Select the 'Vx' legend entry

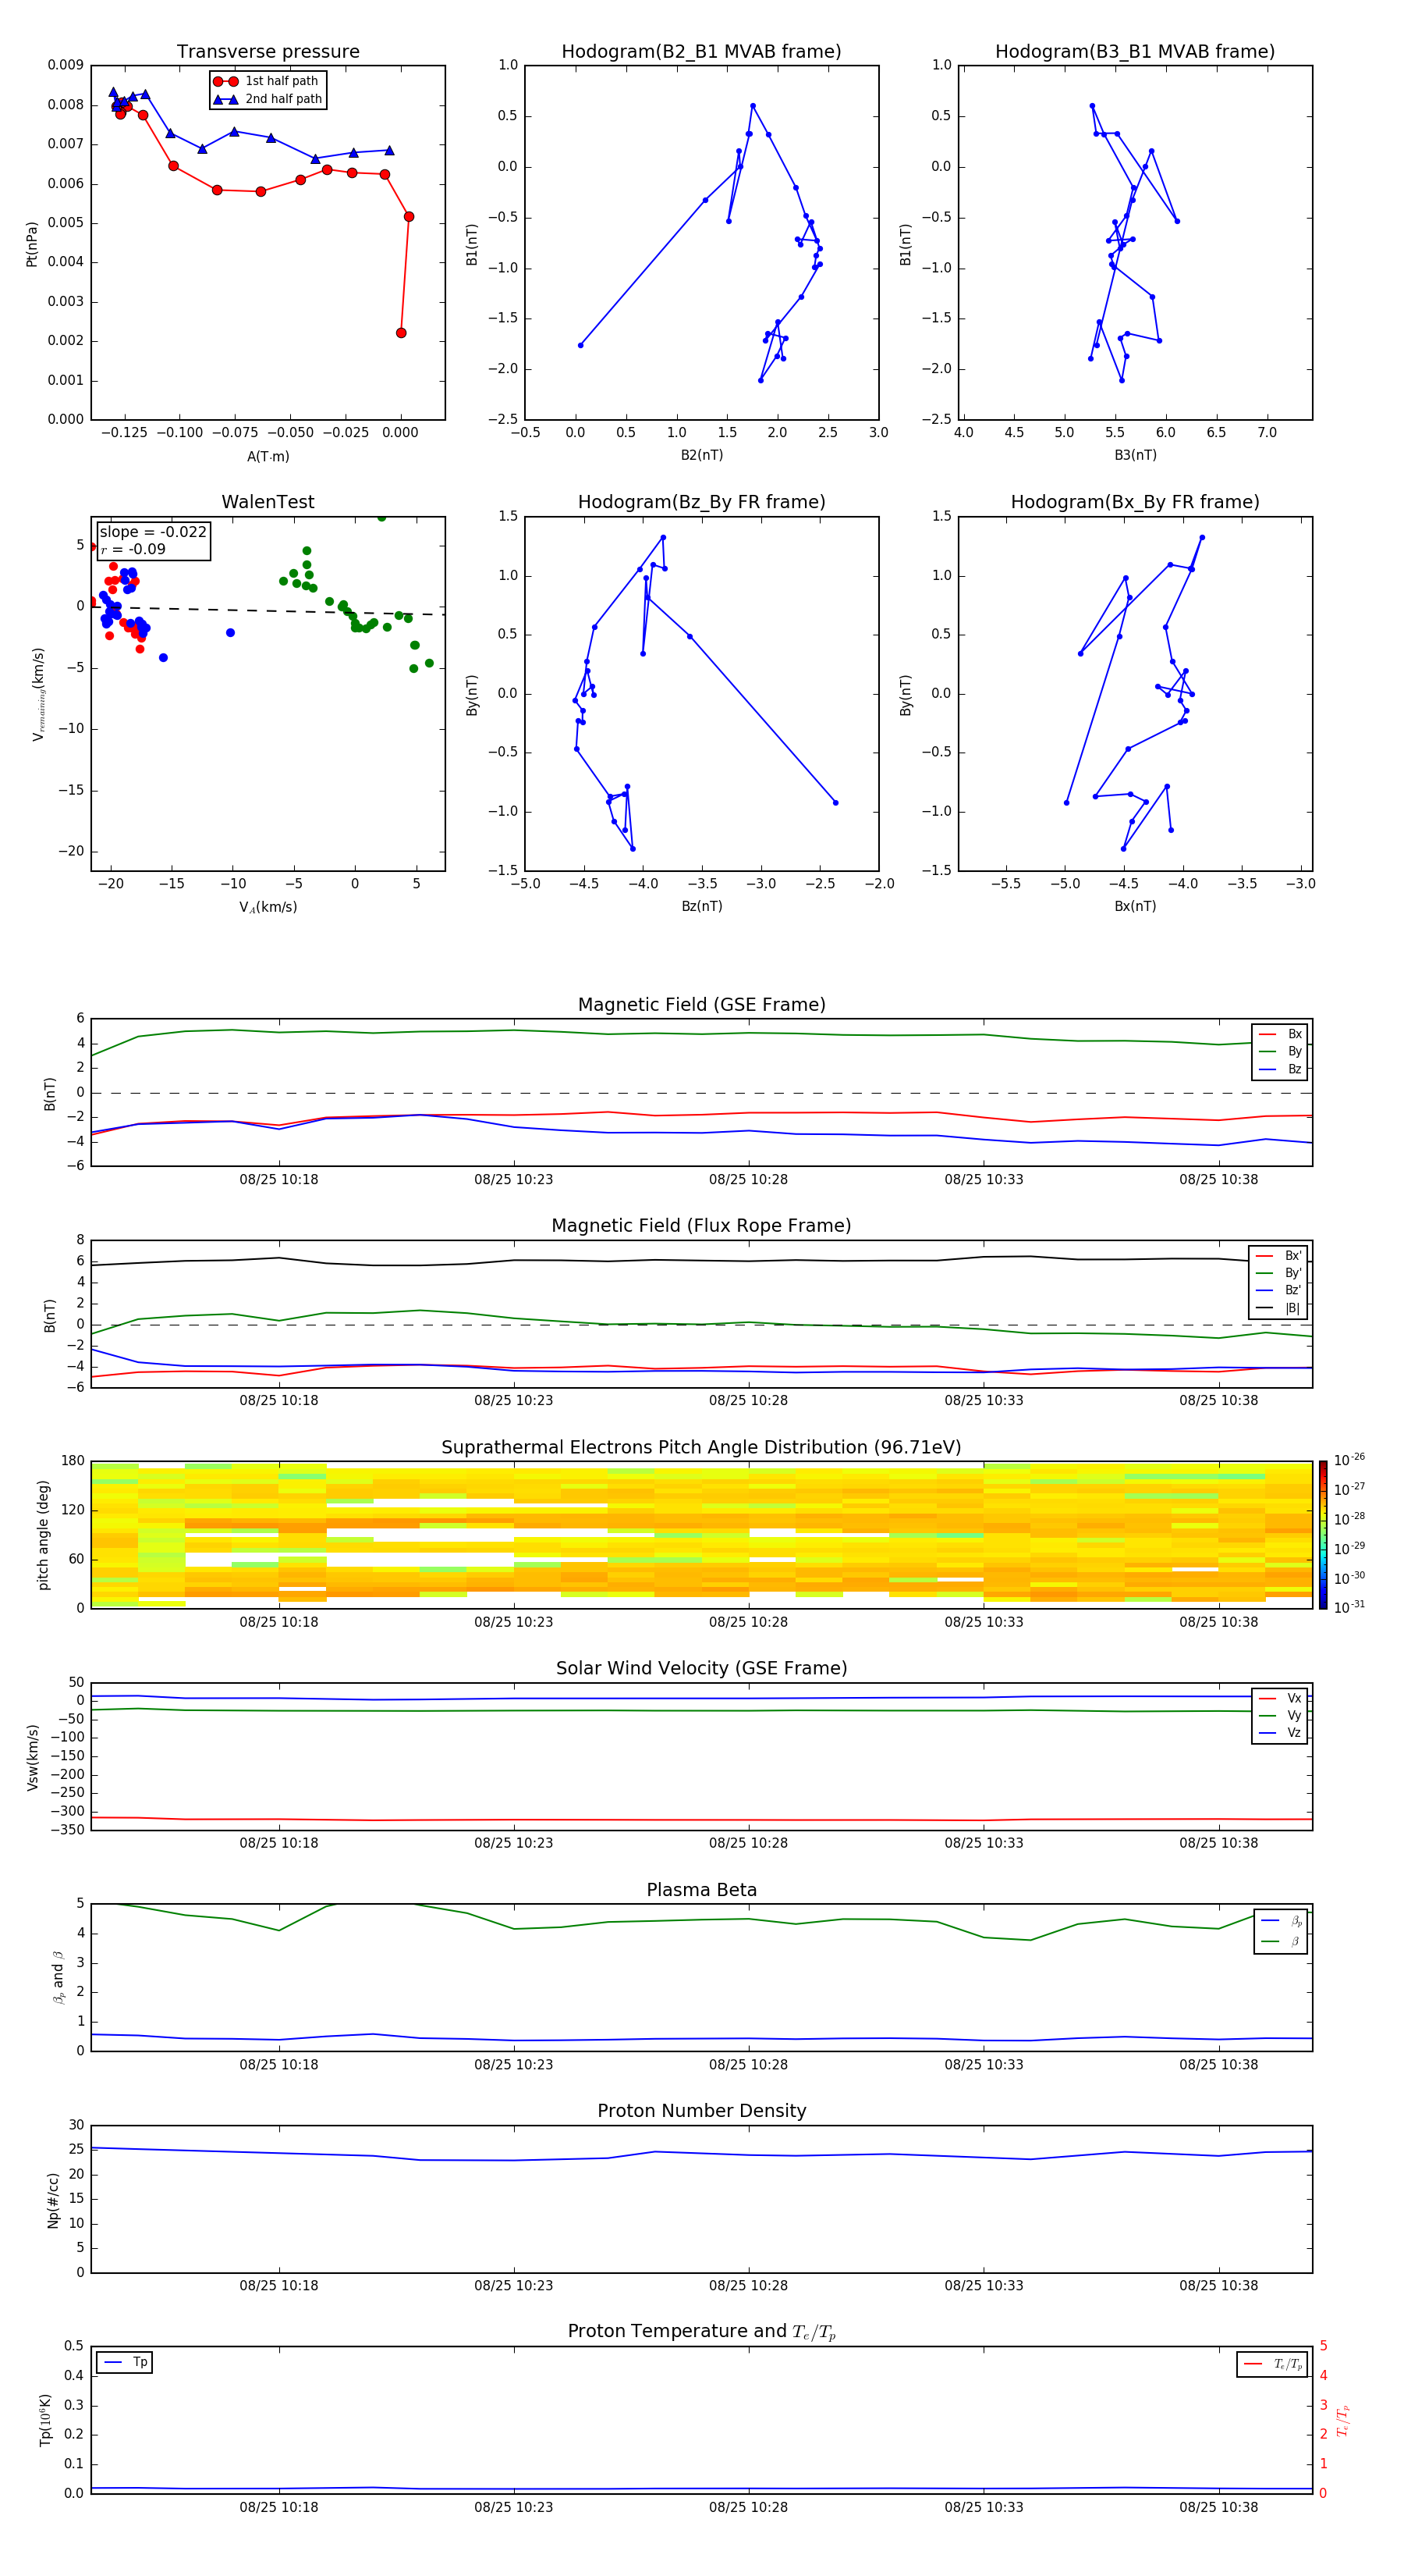1280,1698
